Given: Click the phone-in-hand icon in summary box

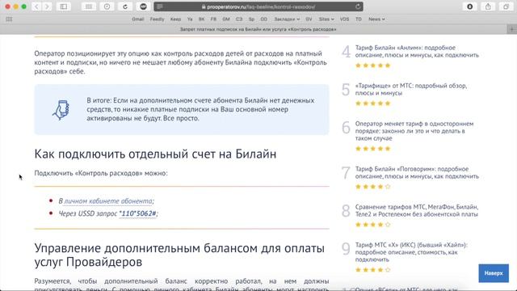Looking at the screenshot, I should point(61,110).
